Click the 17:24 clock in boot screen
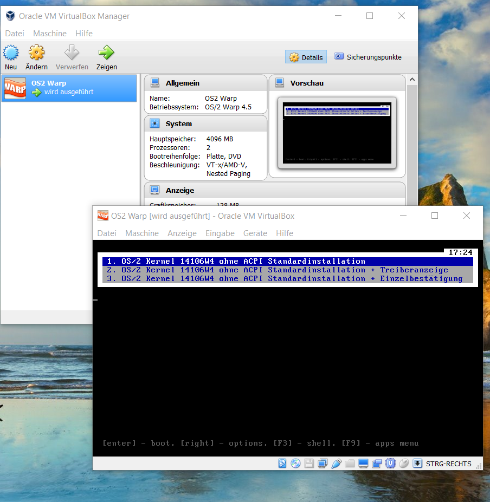Image resolution: width=490 pixels, height=502 pixels. pos(460,252)
